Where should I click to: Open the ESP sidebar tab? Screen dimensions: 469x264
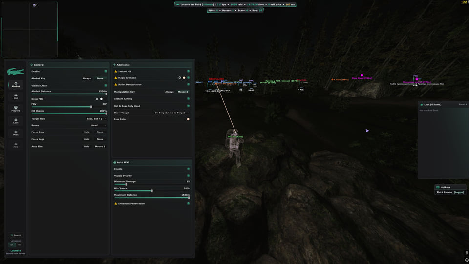[x=16, y=96]
